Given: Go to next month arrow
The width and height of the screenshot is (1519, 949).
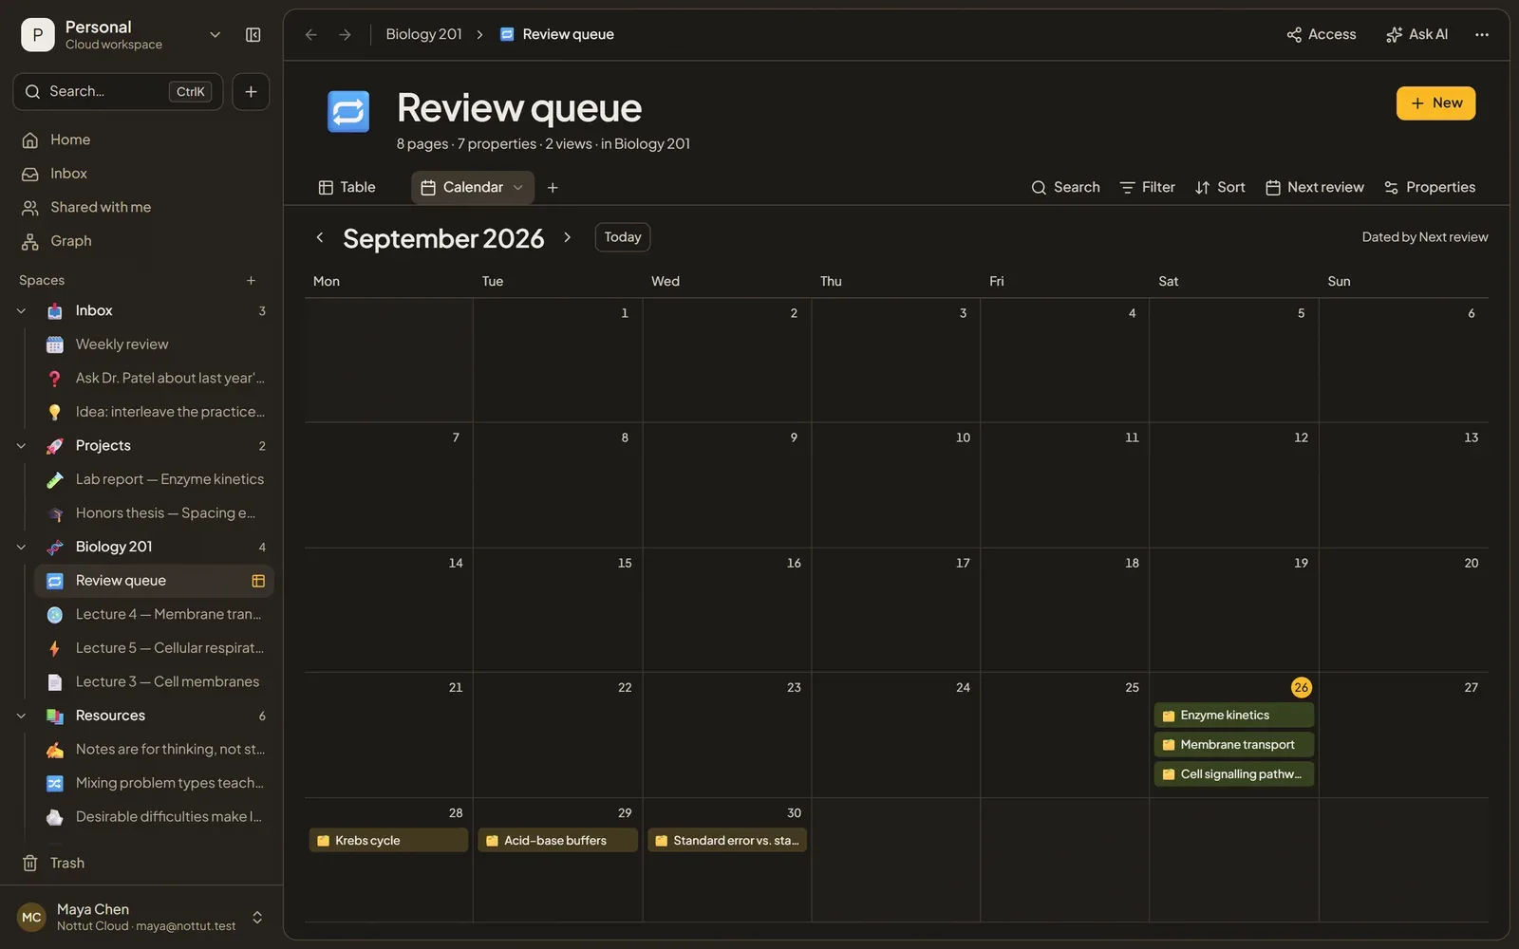Looking at the screenshot, I should [567, 237].
